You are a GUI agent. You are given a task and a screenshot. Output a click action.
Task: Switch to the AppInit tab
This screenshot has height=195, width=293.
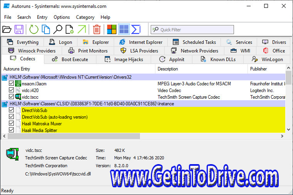point(172,59)
